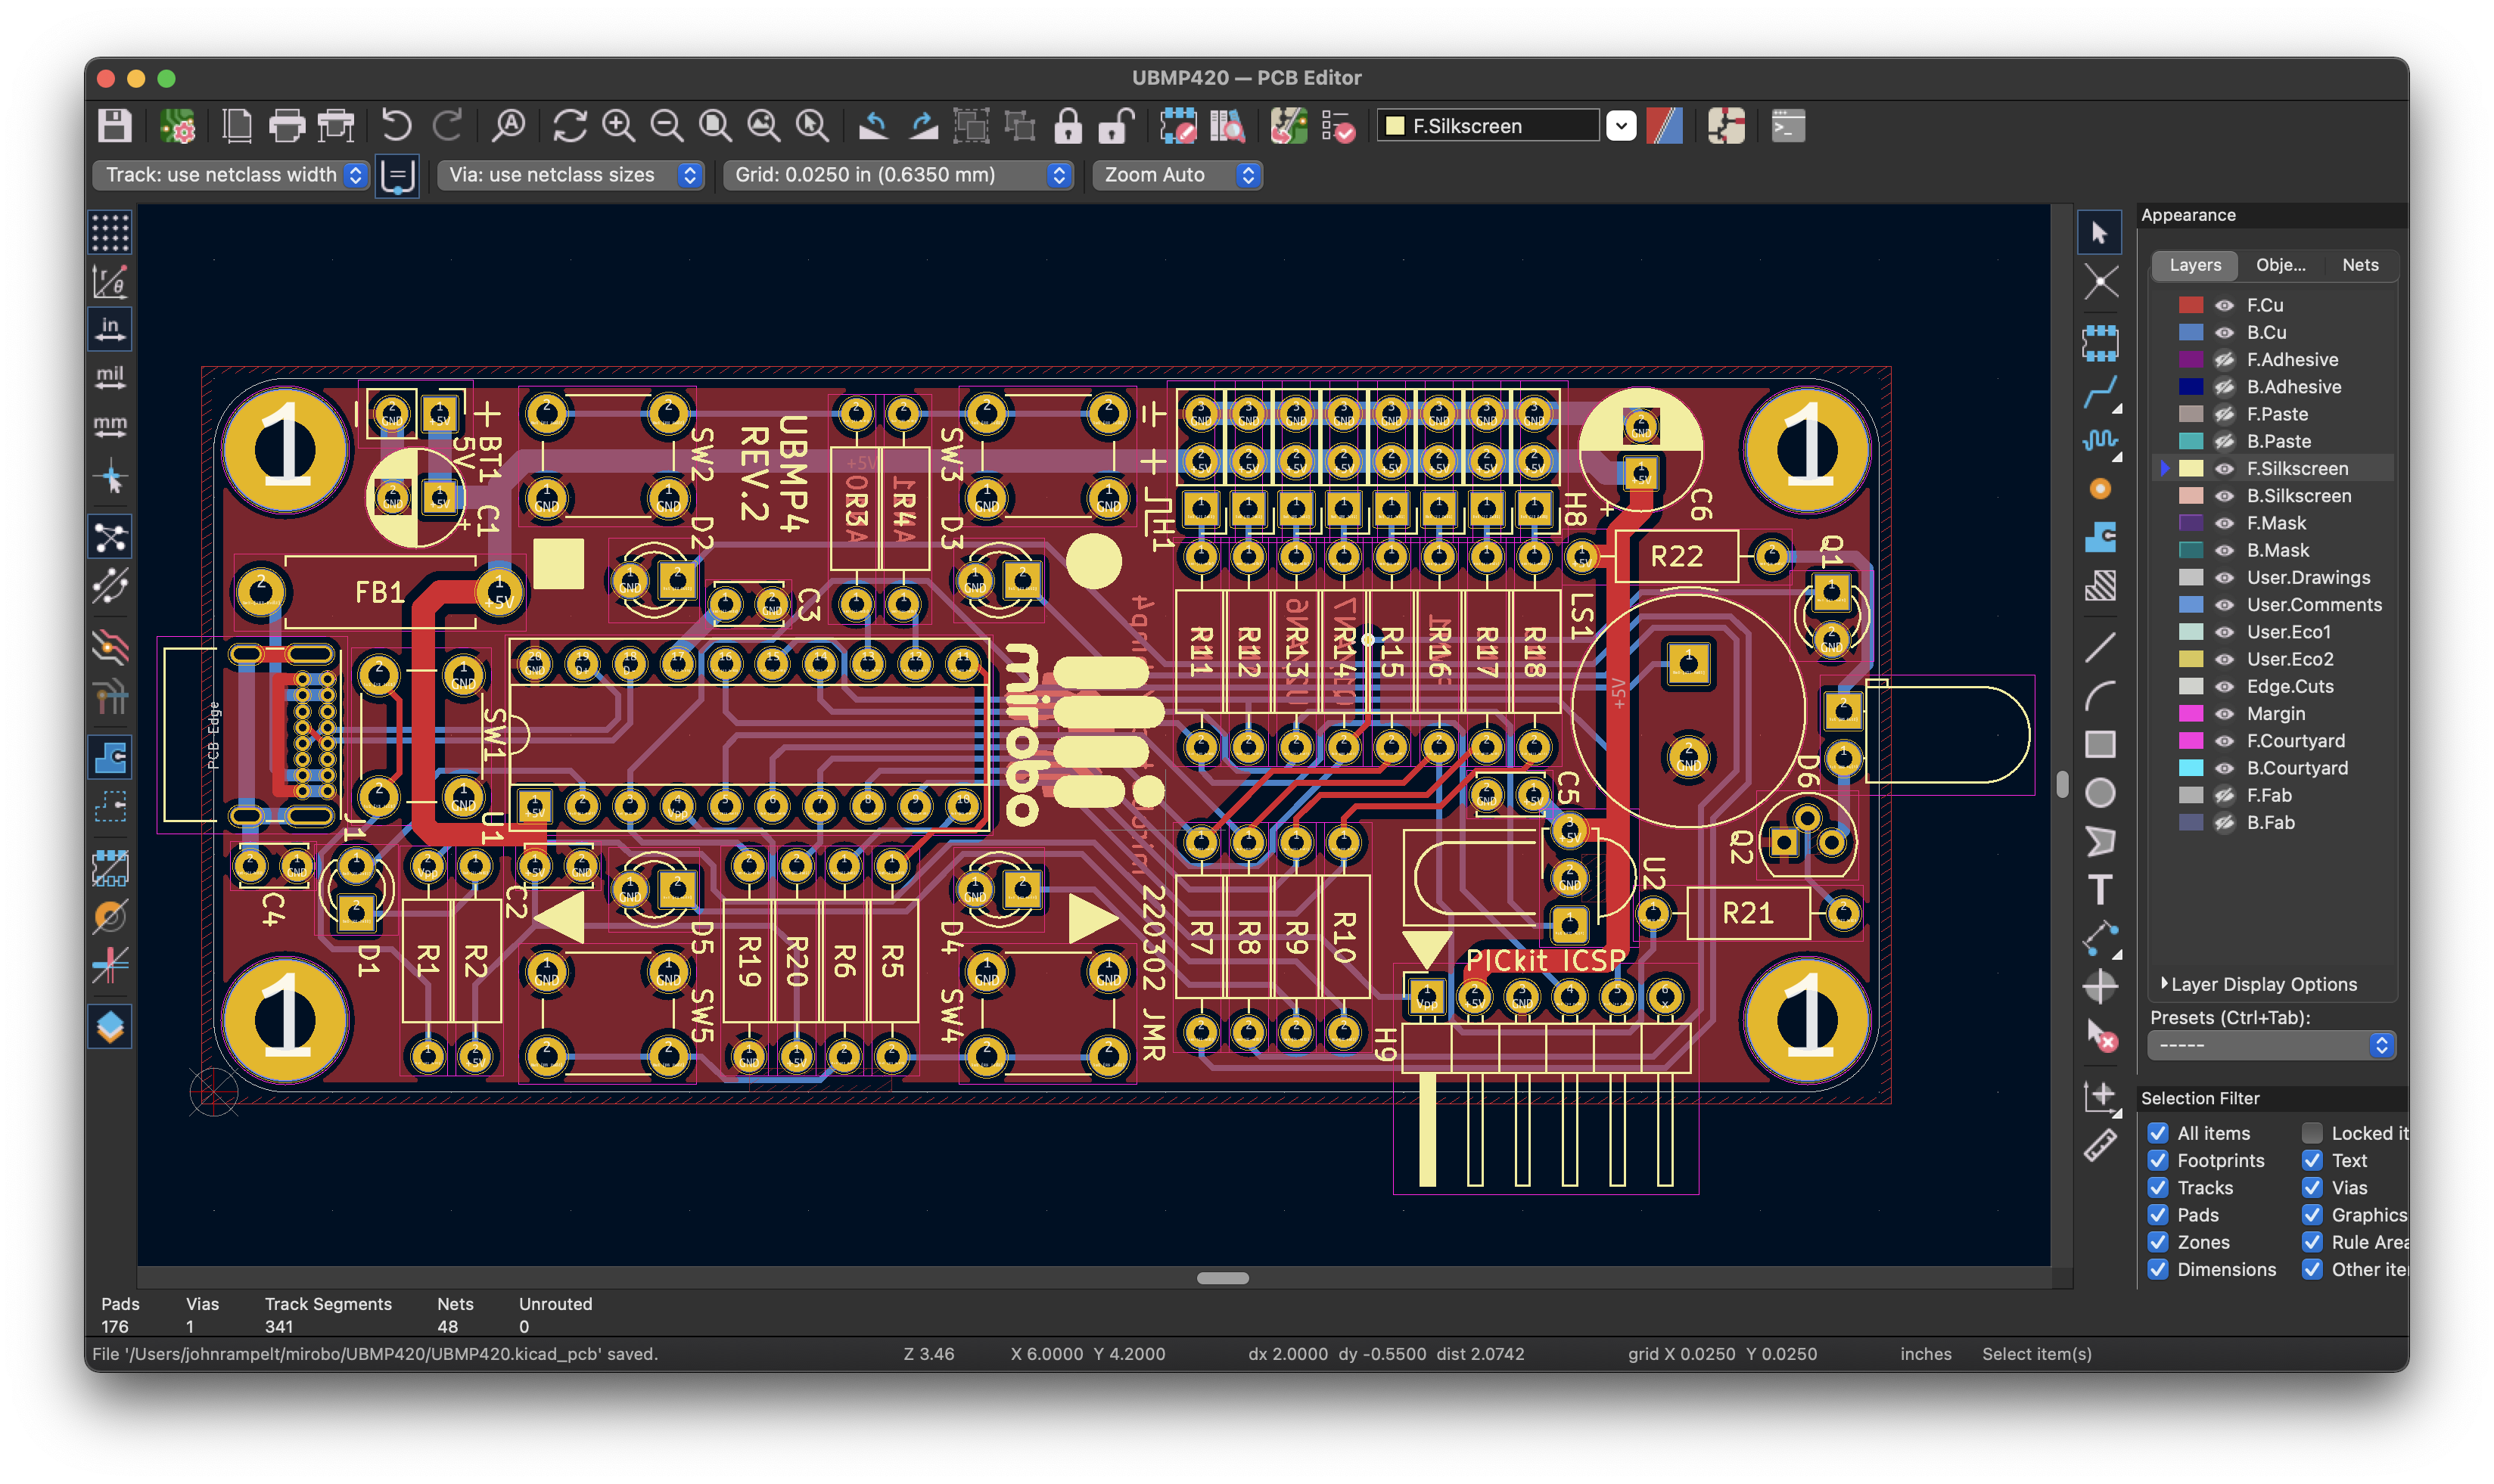Select the Edge.Cuts layer row
This screenshot has width=2494, height=1484.
(x=2289, y=686)
